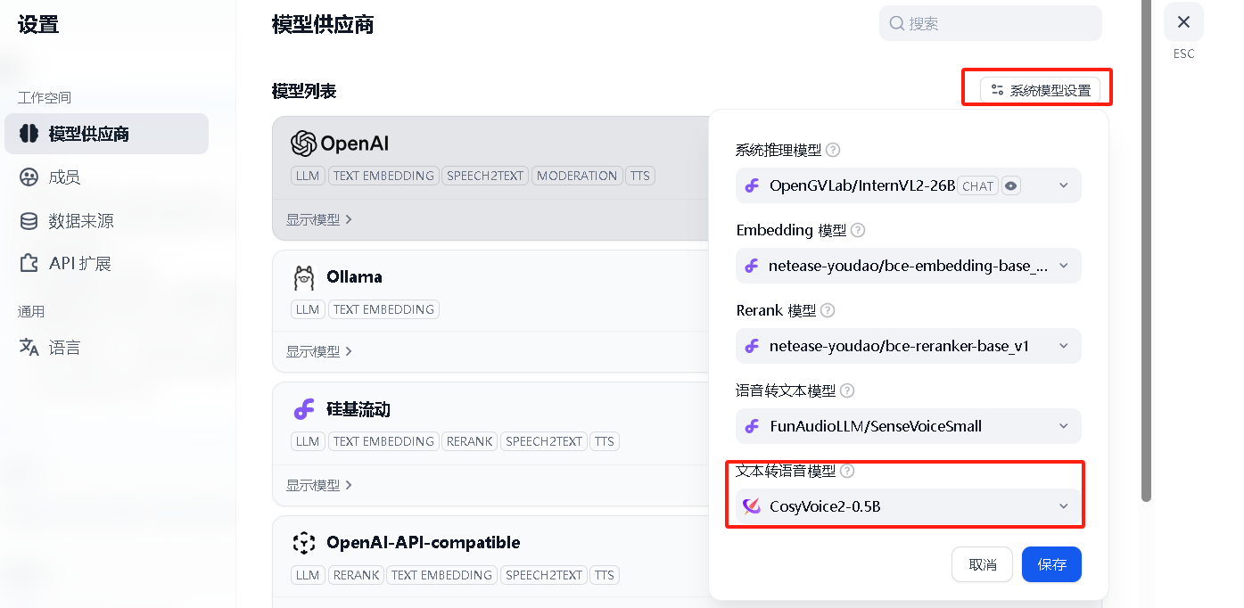Image resolution: width=1244 pixels, height=608 pixels.
Task: Select the TTS tag on OpenAI row
Action: (640, 176)
